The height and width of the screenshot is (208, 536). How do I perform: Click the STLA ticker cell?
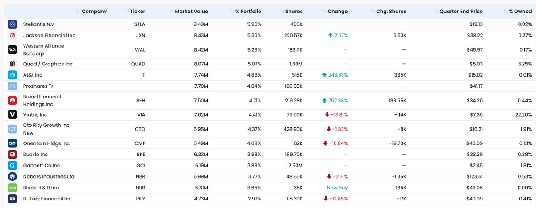[x=140, y=24]
